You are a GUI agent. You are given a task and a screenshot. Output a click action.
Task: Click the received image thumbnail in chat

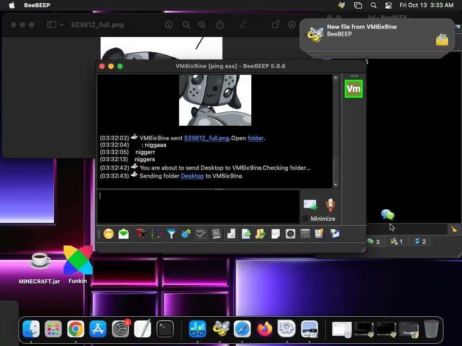[x=215, y=100]
